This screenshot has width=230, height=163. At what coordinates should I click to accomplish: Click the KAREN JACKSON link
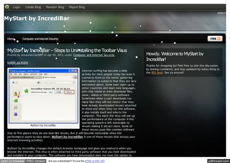18,63
